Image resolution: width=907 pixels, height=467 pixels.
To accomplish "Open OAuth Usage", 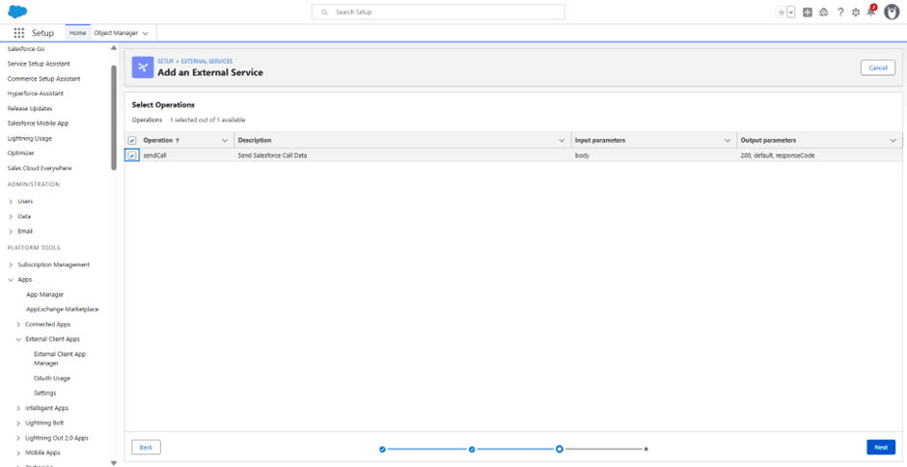I will point(52,378).
